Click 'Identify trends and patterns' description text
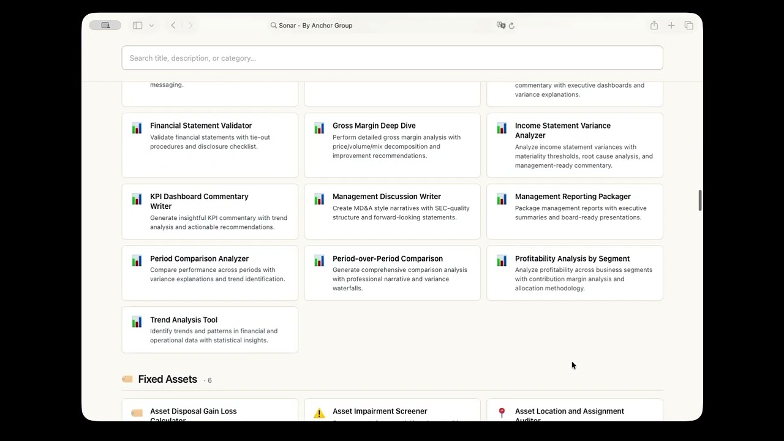The height and width of the screenshot is (441, 784). click(x=214, y=336)
